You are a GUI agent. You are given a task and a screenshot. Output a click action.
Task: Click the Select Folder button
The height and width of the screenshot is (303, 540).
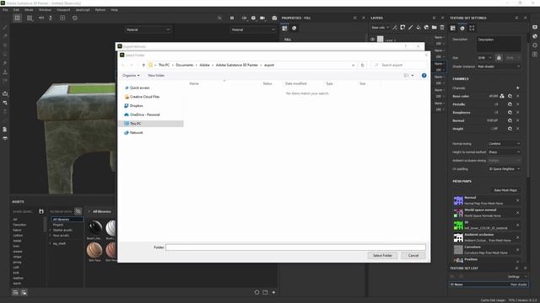pos(382,256)
